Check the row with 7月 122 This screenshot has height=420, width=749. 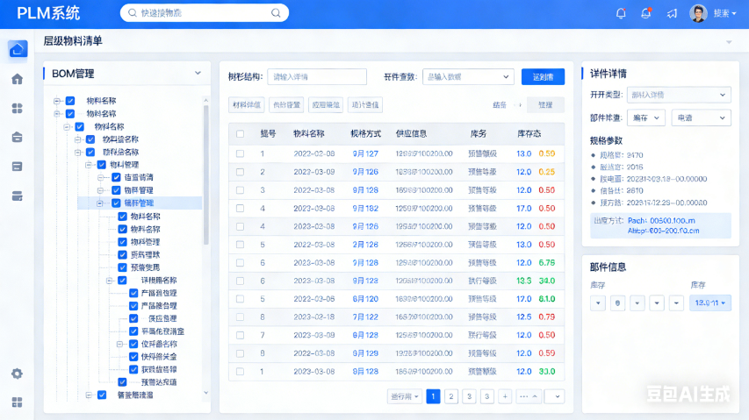coord(241,317)
